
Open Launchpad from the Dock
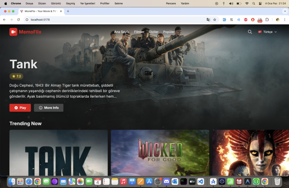(x=20, y=182)
